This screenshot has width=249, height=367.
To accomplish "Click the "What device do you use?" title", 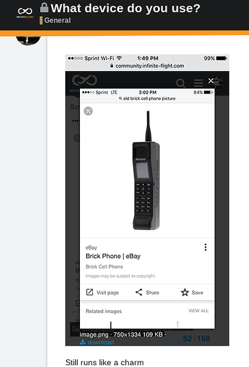I will (x=126, y=8).
